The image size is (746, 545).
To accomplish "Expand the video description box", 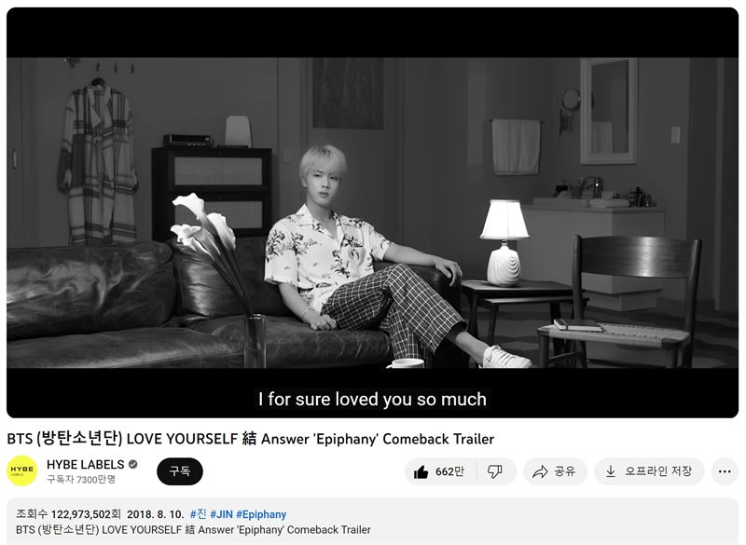I will click(x=372, y=521).
